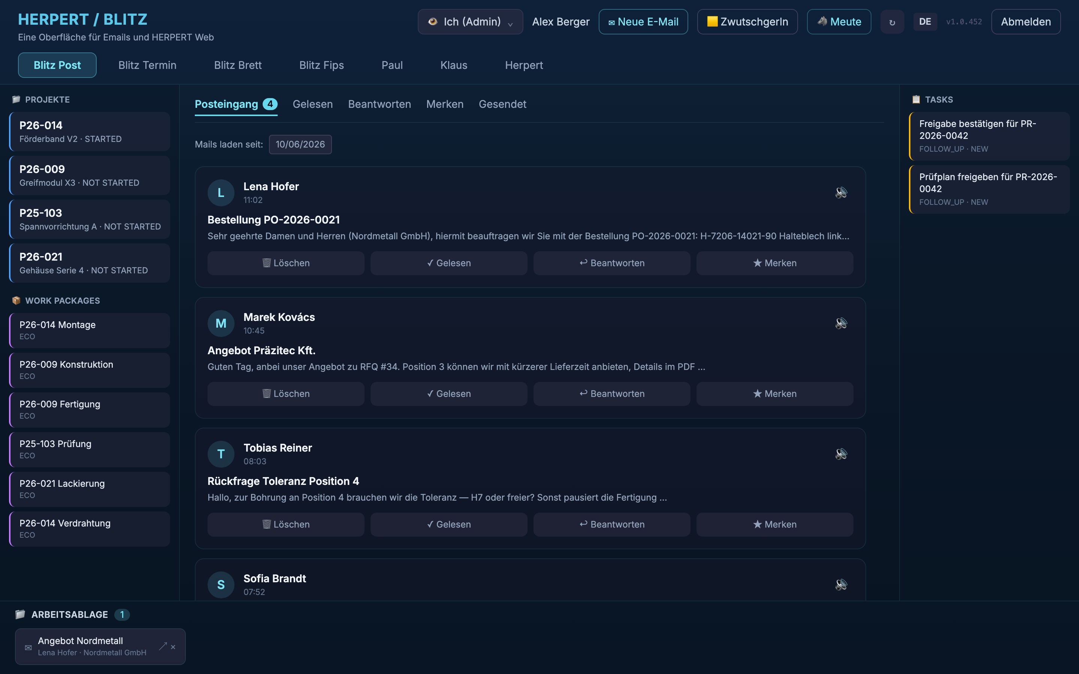Star Marek Kovács's email with Merken

click(775, 394)
